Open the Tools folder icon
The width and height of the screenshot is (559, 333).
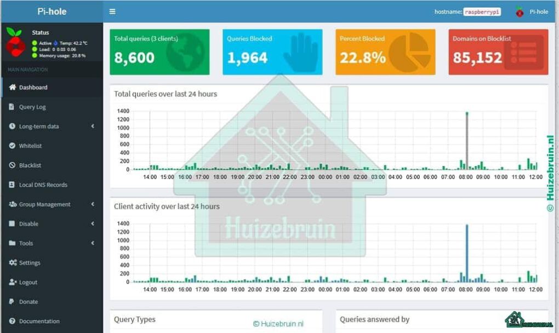click(12, 243)
